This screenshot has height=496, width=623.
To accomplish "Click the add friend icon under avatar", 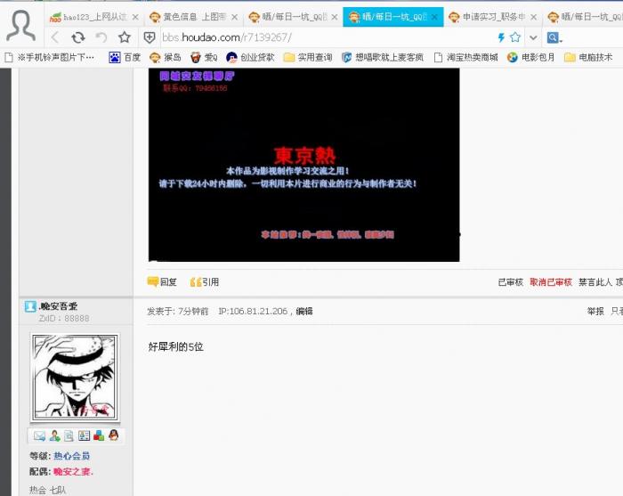I will tap(55, 436).
